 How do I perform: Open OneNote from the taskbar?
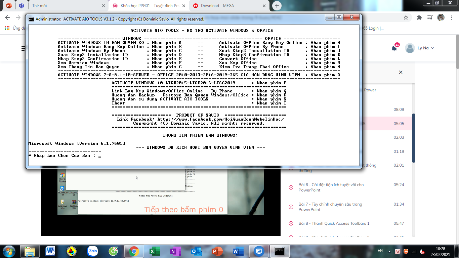(x=176, y=251)
